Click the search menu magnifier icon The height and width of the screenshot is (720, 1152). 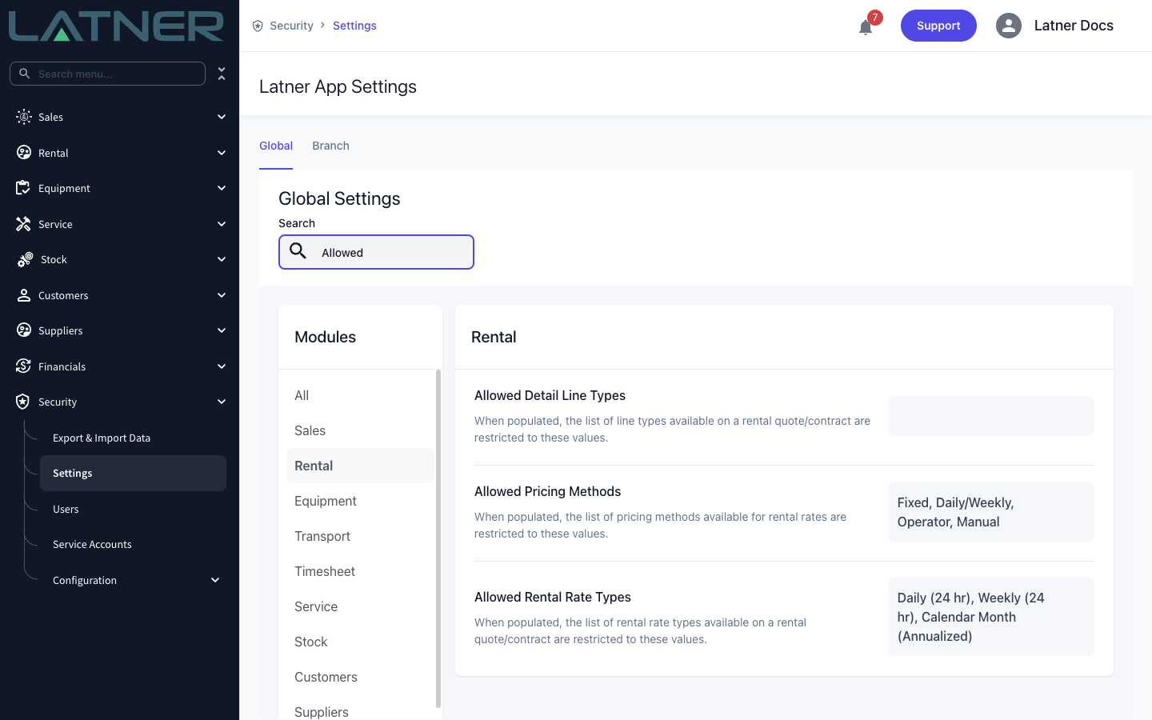pos(25,74)
